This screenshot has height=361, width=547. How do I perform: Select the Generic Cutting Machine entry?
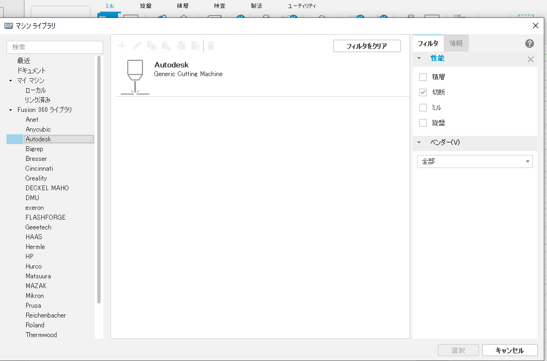pyautogui.click(x=262, y=77)
